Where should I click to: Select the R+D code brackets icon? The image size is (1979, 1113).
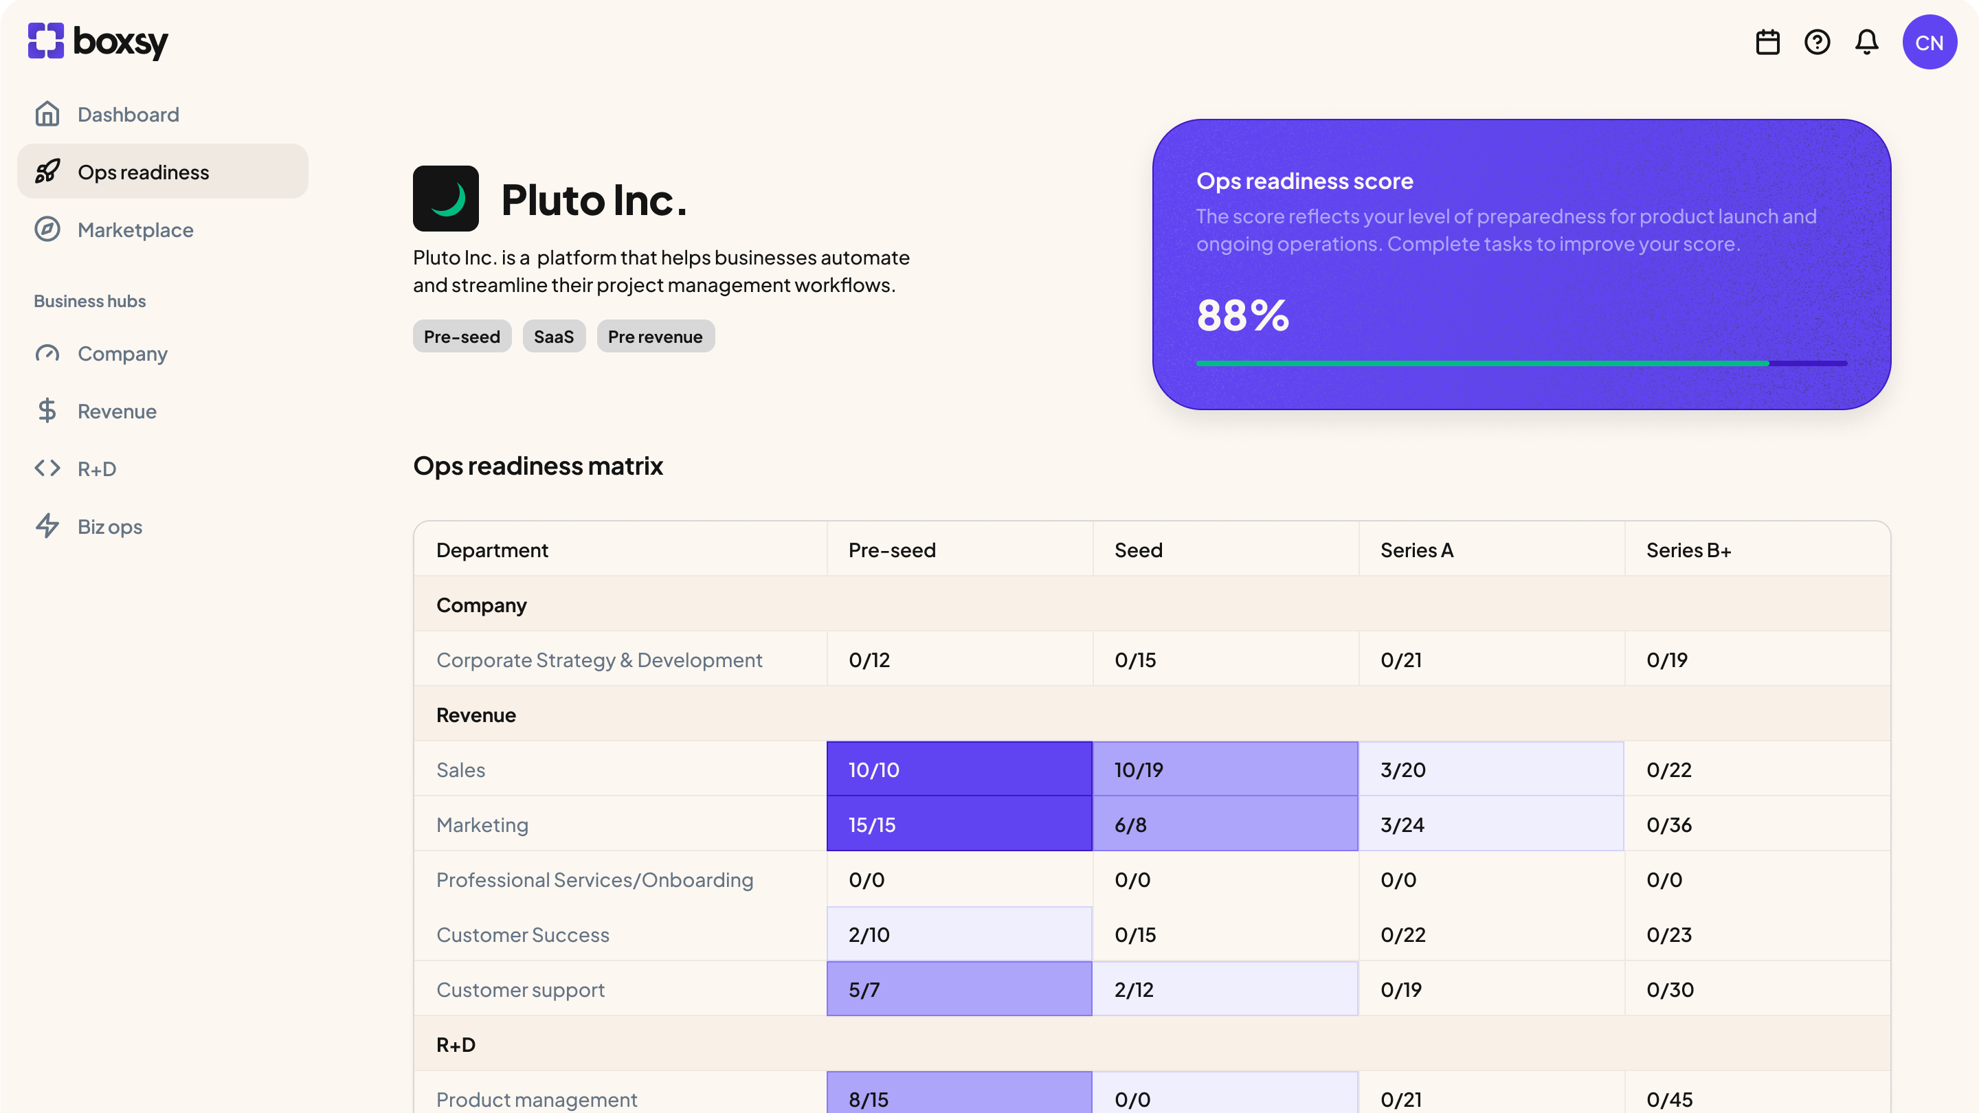pos(47,469)
